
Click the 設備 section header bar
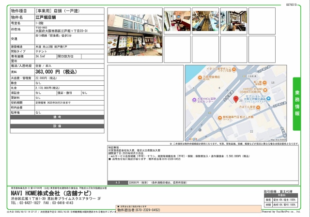pyautogui.click(x=57, y=125)
